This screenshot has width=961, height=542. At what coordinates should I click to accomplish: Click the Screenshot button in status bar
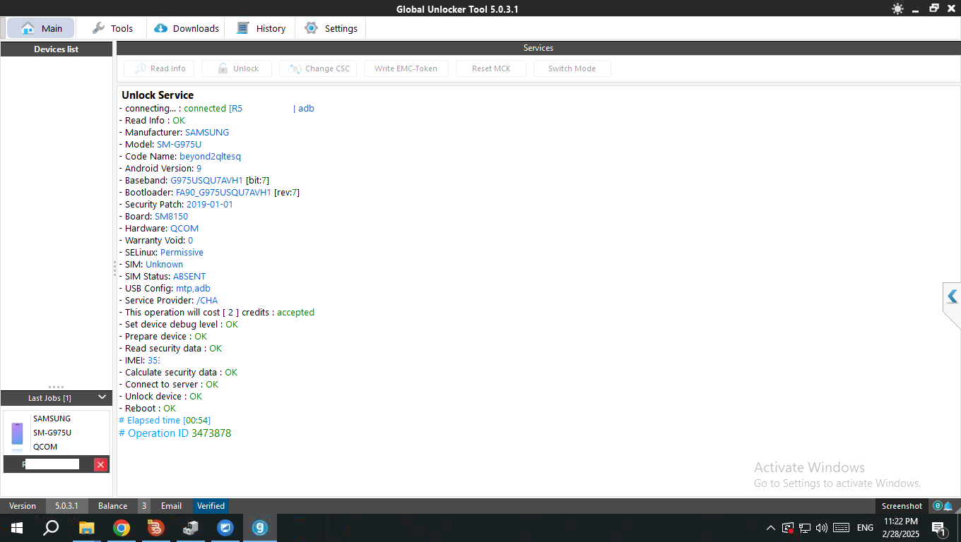(902, 506)
